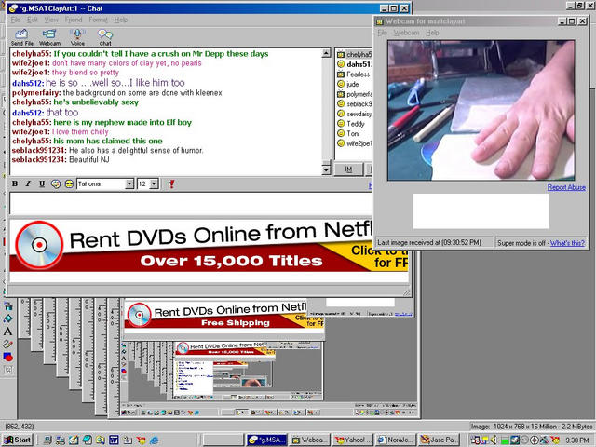The height and width of the screenshot is (447, 596).
Task: Switch to the Yahoo! taskbar button
Action: [x=352, y=440]
